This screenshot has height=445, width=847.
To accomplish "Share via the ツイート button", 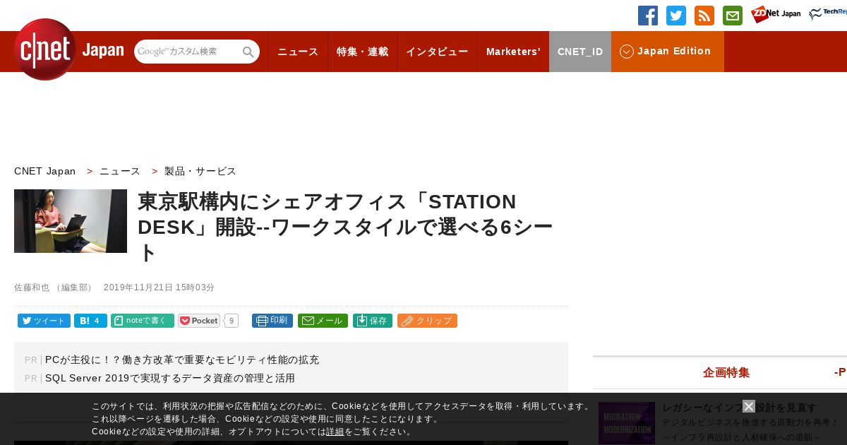I will point(44,321).
